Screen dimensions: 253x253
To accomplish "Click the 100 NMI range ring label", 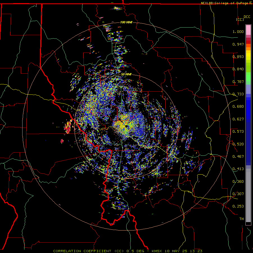I will click(x=126, y=22).
